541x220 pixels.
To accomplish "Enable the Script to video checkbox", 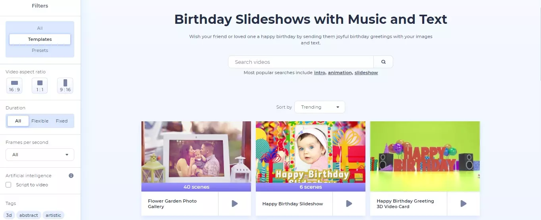I will click(x=8, y=185).
